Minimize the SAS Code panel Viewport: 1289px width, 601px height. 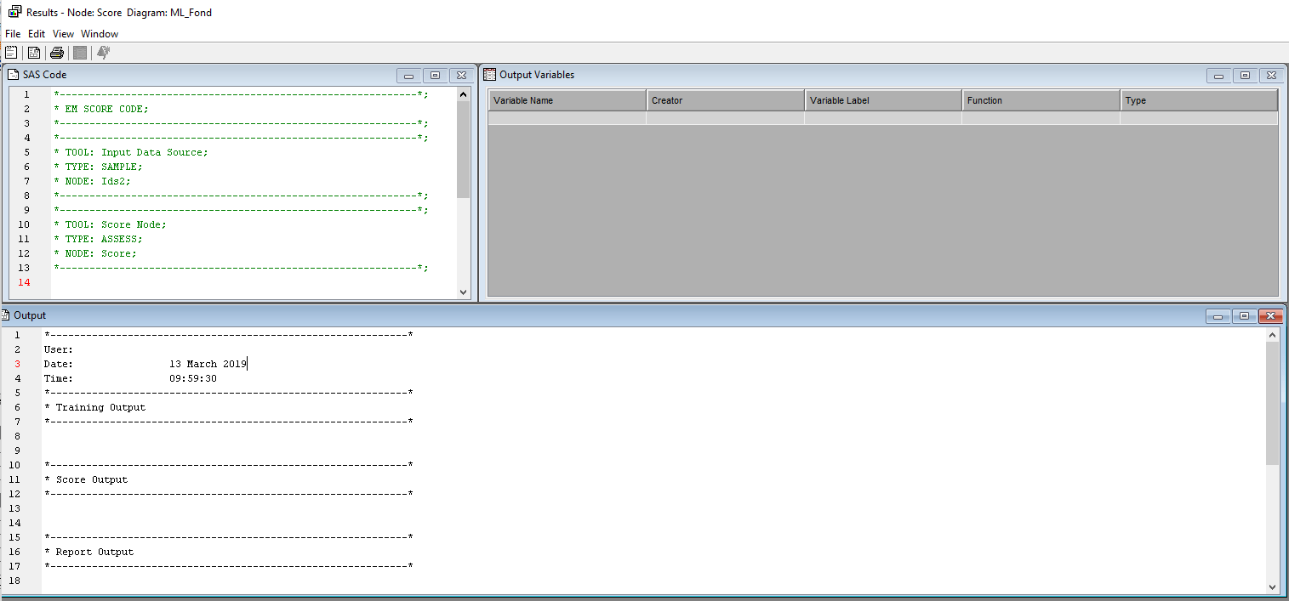tap(408, 76)
